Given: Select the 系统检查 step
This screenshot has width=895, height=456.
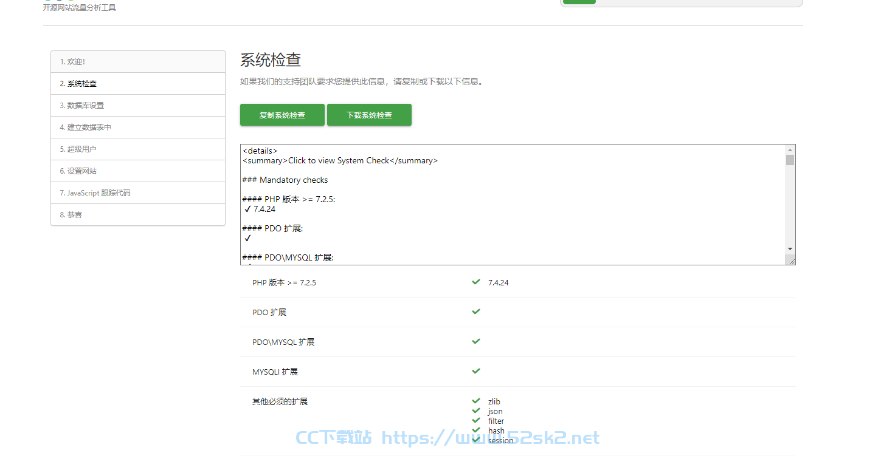Looking at the screenshot, I should 138,84.
